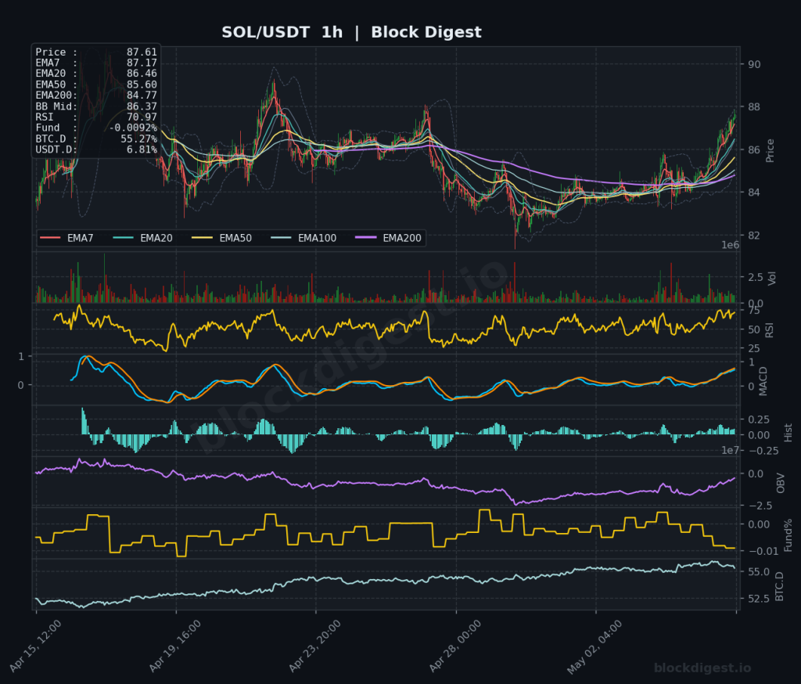Click the OBV -2.5 axis tick
Image resolution: width=801 pixels, height=684 pixels.
pyautogui.click(x=760, y=506)
